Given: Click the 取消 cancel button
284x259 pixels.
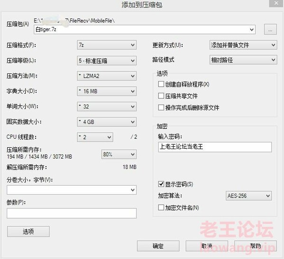Looking at the screenshot, I should (x=207, y=246).
